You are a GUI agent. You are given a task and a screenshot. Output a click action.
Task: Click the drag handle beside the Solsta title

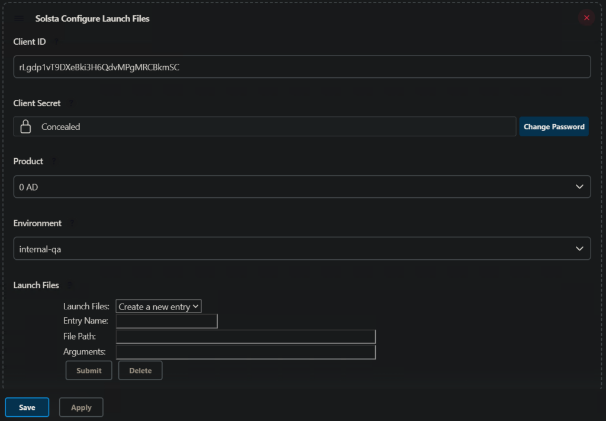pyautogui.click(x=19, y=18)
